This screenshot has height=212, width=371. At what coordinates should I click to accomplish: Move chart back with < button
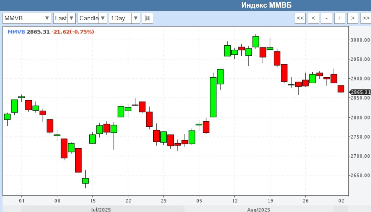[313, 18]
